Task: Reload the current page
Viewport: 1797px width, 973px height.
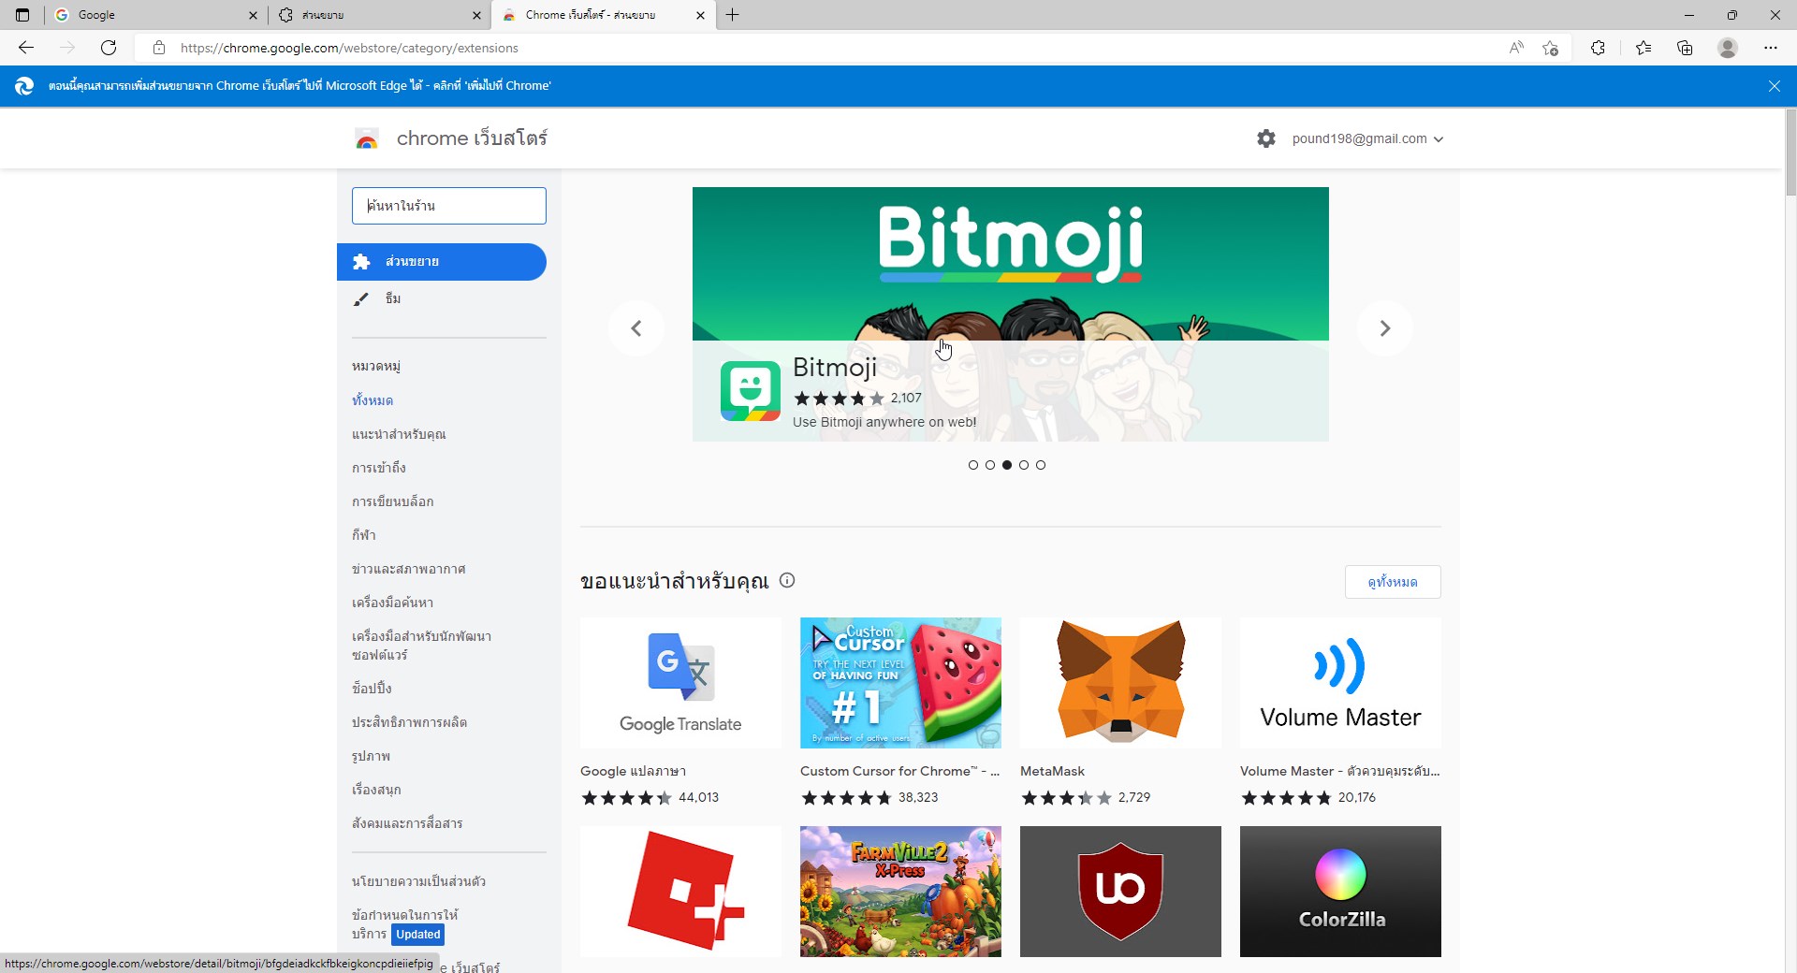Action: tap(109, 48)
